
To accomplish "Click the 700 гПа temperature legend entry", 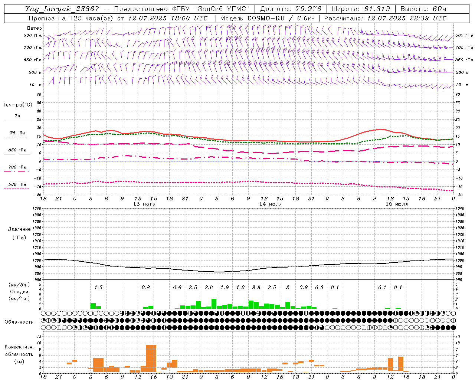I will [17, 167].
